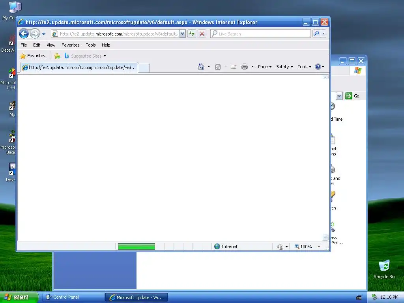Open Suggested Sites link
404x303 pixels.
pos(85,56)
